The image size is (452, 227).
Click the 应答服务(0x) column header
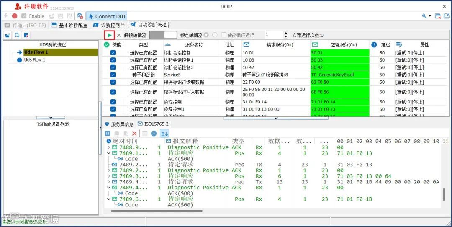(340, 45)
